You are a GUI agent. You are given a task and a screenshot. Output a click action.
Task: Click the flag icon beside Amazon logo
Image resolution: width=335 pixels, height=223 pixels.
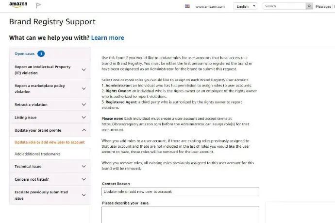pyautogui.click(x=39, y=6)
